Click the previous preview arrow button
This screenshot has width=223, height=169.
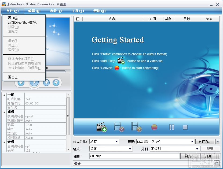21,82
